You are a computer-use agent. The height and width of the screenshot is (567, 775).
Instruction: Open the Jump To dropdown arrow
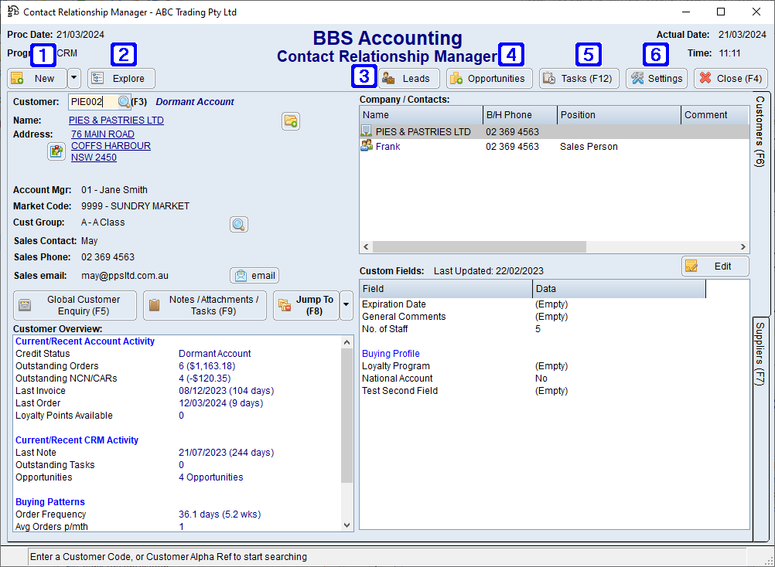pos(346,305)
